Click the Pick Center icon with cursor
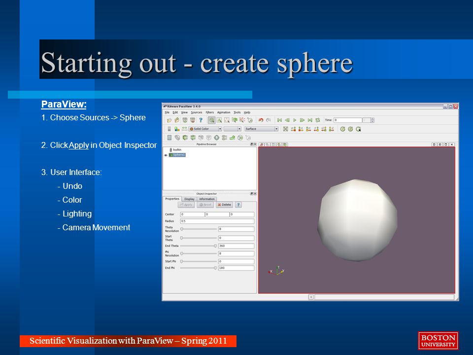This screenshot has width=473, height=355. pyautogui.click(x=358, y=129)
